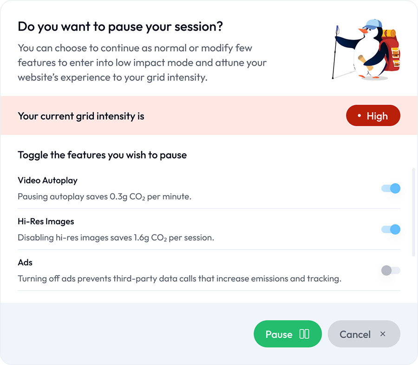Click 'Toggle the features you wish to pause' heading
Image resolution: width=418 pixels, height=365 pixels.
pos(102,155)
